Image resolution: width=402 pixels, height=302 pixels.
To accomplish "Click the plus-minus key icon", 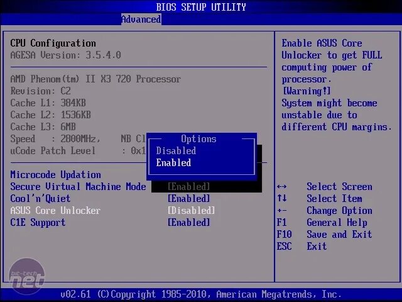I will pyautogui.click(x=282, y=211).
